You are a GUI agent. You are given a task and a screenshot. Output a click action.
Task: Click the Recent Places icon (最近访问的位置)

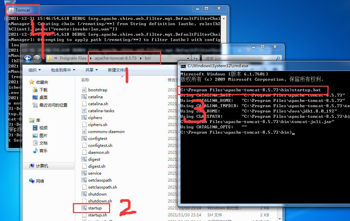pos(35,105)
